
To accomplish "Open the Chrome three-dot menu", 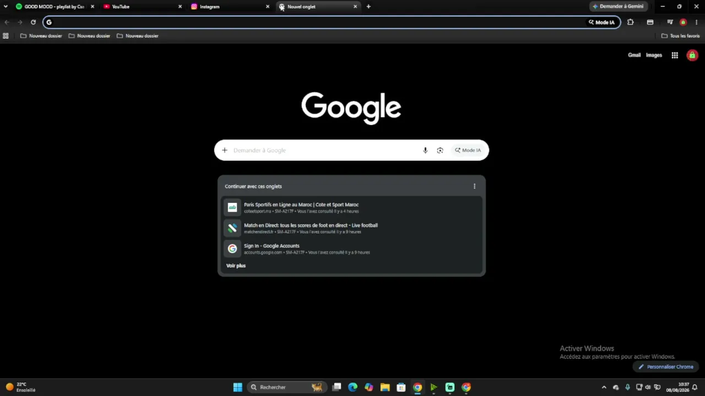I will coord(697,23).
